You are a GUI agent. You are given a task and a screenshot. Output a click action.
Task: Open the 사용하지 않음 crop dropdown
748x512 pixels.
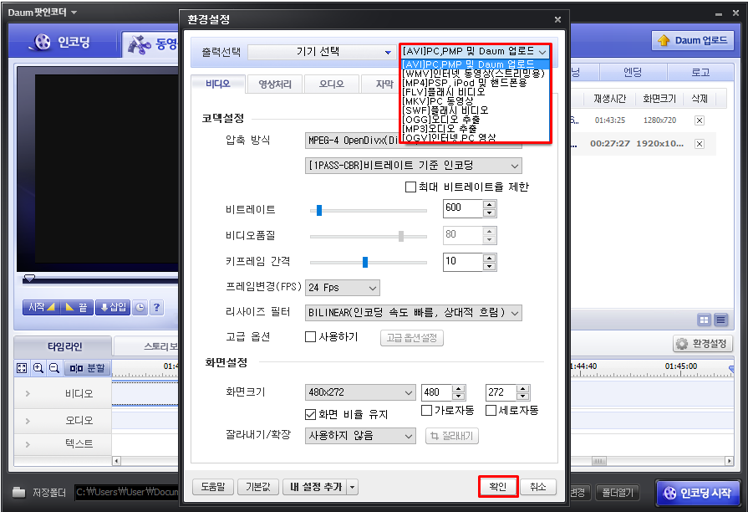pyautogui.click(x=359, y=436)
